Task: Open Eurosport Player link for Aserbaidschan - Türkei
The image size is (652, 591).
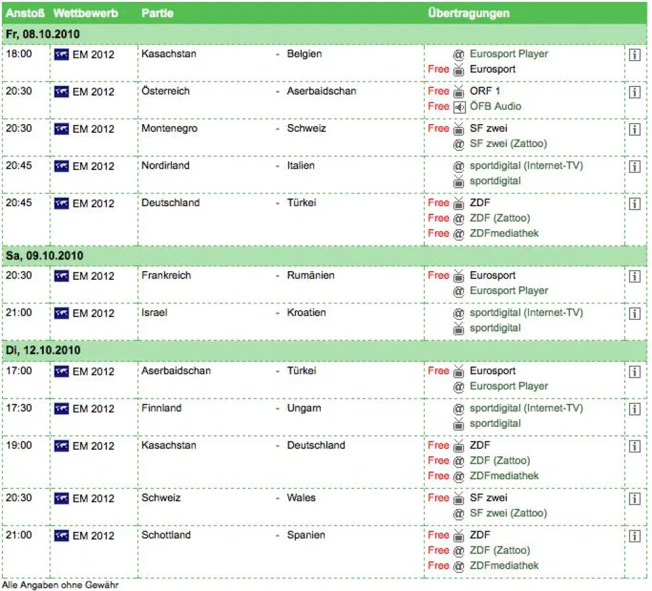Action: tap(508, 386)
